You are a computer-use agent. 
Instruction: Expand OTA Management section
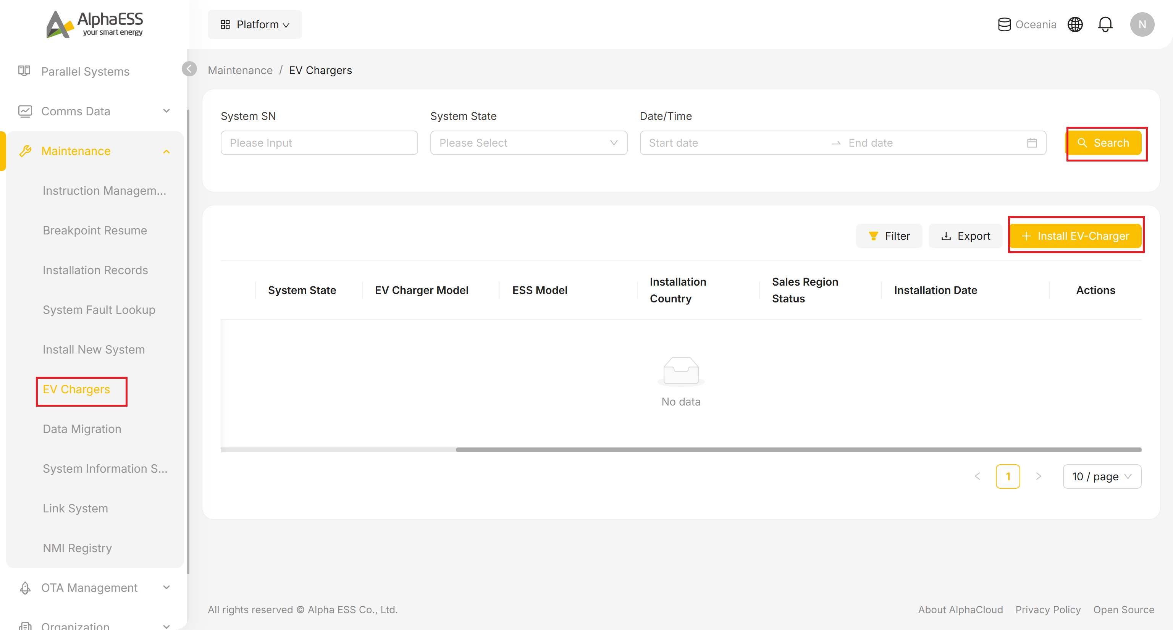click(95, 588)
